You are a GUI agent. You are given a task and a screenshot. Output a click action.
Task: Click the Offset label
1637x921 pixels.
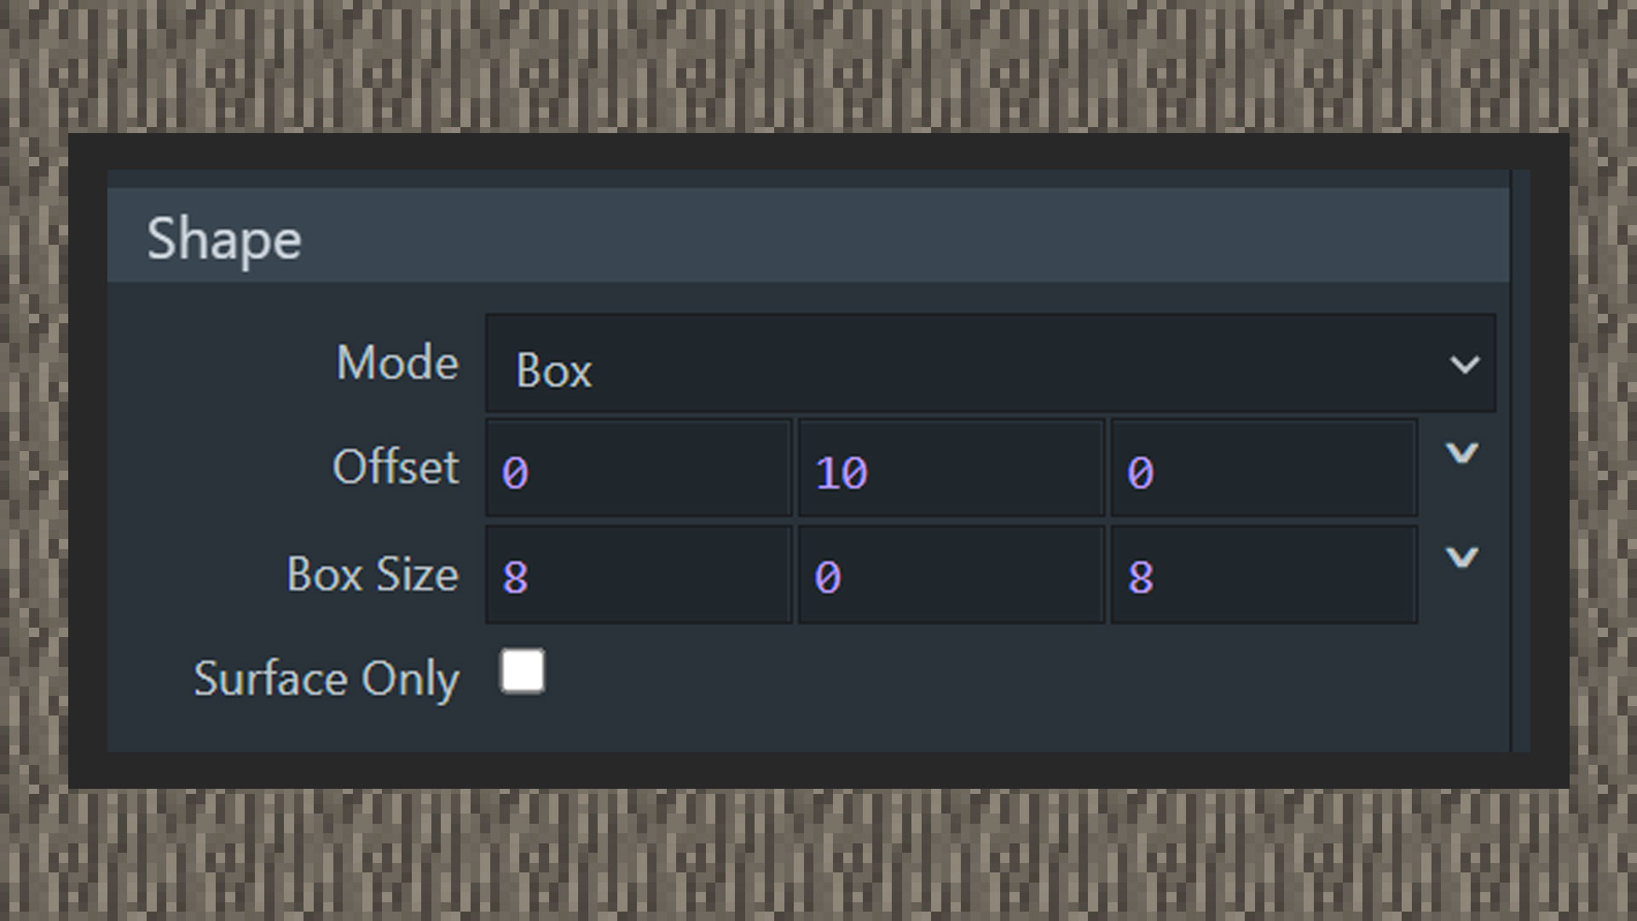[396, 467]
